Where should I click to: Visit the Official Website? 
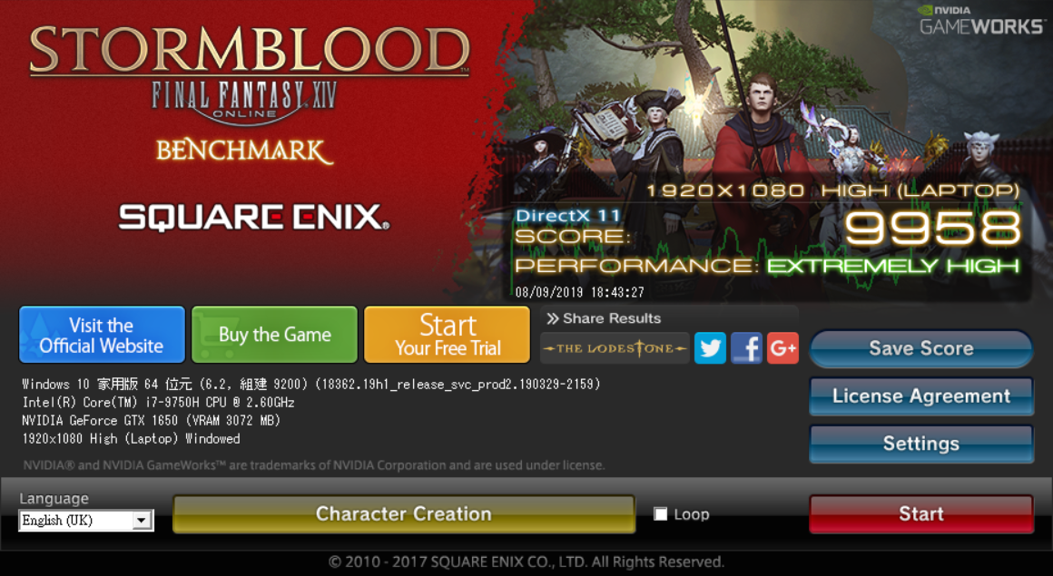[x=102, y=335]
